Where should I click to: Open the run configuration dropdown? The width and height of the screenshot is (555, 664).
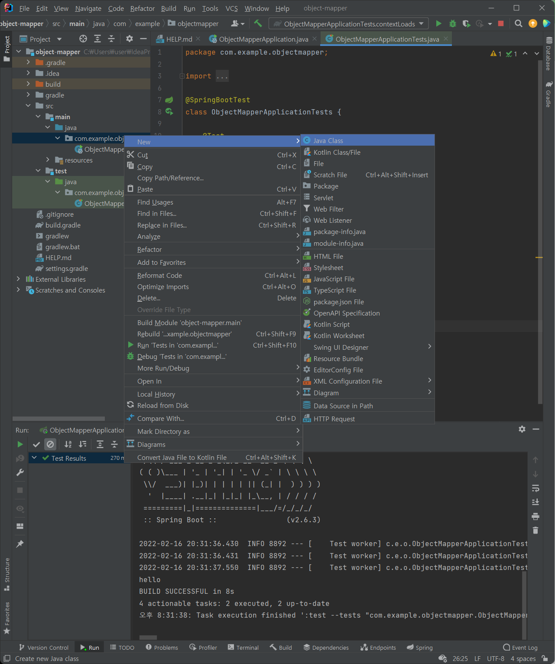pyautogui.click(x=349, y=23)
